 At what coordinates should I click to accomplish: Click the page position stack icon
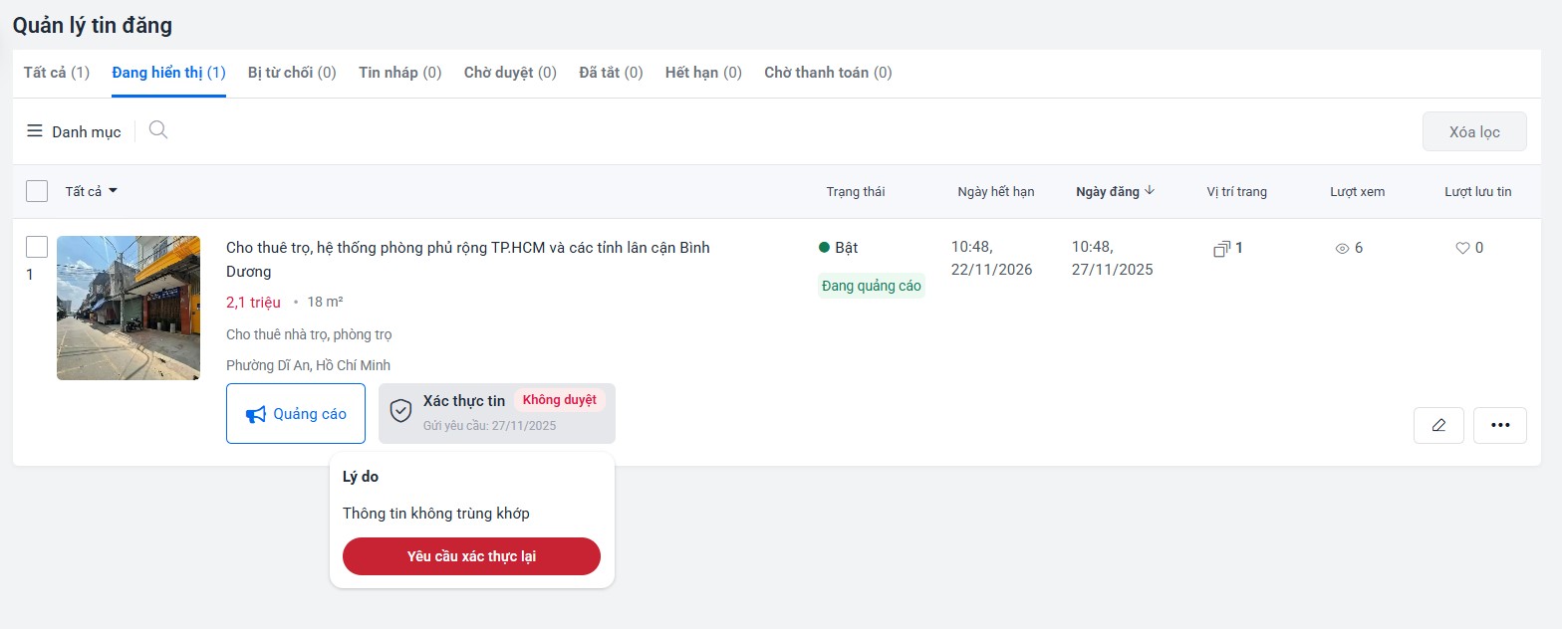pyautogui.click(x=1221, y=249)
